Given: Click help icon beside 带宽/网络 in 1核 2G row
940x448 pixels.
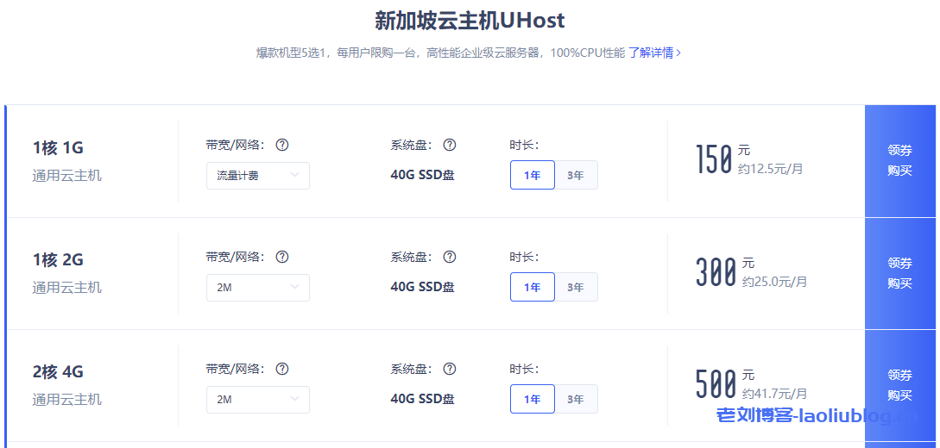Looking at the screenshot, I should 282,257.
